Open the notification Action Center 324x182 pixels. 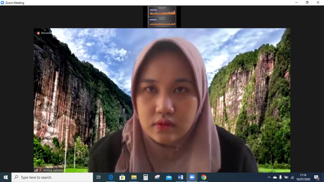(x=316, y=177)
